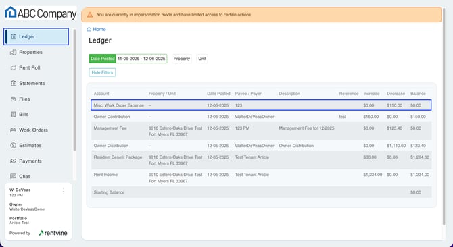Click the Article Test portfolio name
Viewport: 453px width, 247px height.
[x=19, y=223]
